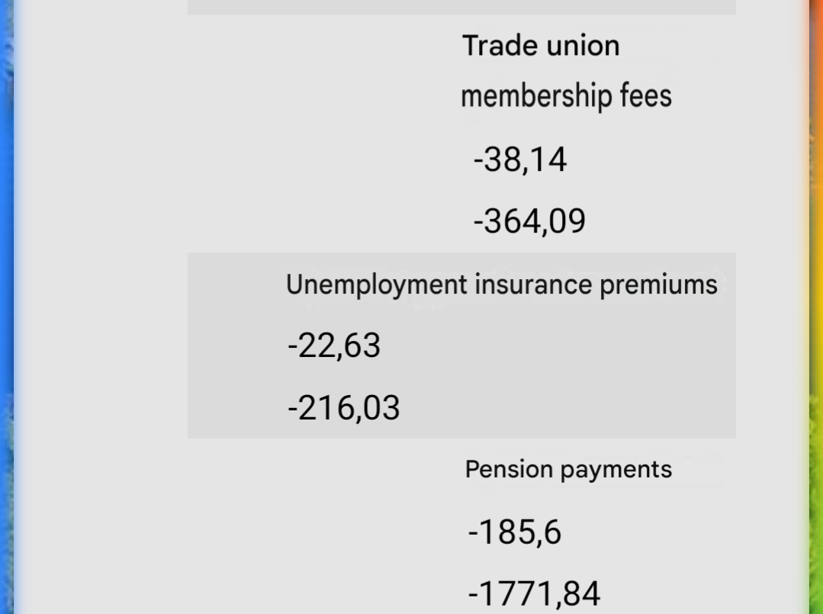Image resolution: width=823 pixels, height=614 pixels.
Task: Click empty shaded area right of -22,63
Action: 556,346
